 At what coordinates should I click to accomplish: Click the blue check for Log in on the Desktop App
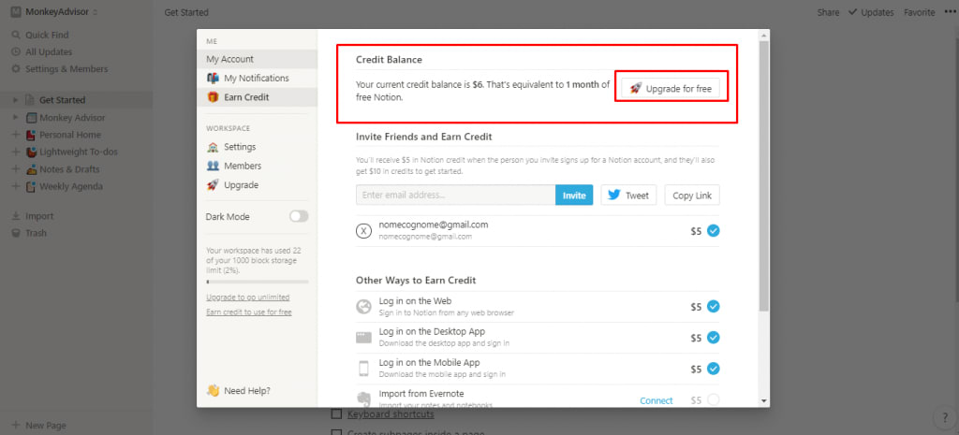pyautogui.click(x=713, y=338)
